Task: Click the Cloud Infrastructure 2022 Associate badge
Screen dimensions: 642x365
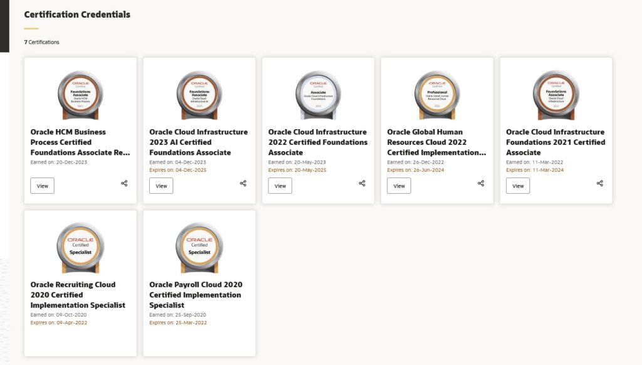Action: coord(318,95)
